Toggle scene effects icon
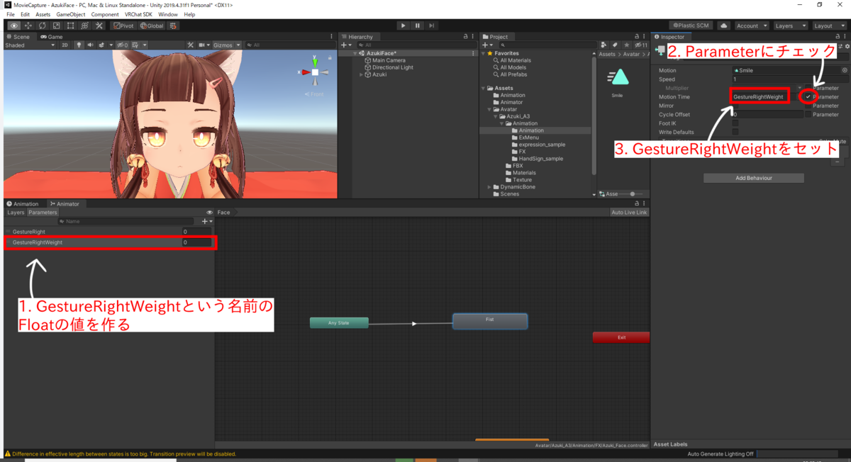 tap(102, 45)
